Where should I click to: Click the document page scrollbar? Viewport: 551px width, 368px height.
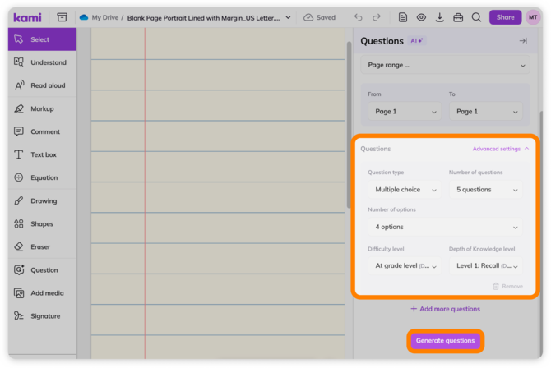click(349, 125)
